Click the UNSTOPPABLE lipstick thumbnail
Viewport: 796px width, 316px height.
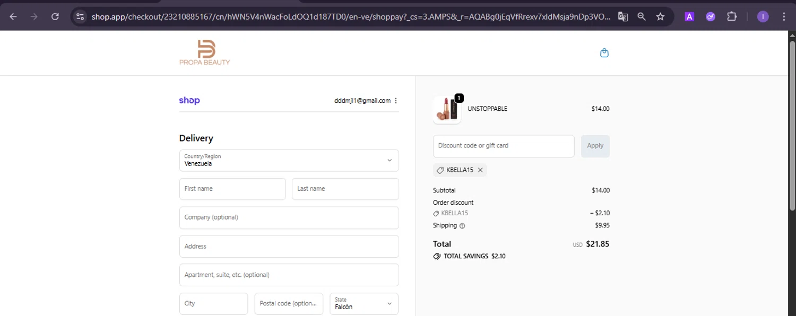[x=447, y=109]
